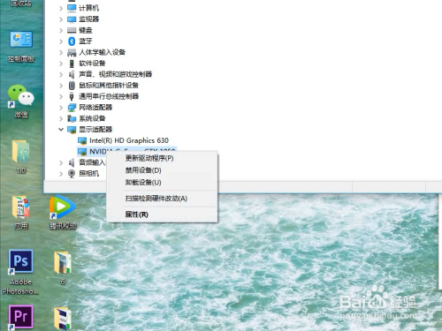This screenshot has width=442, height=331.
Task: Select the 人体学输入设备 label
Action: 103,52
